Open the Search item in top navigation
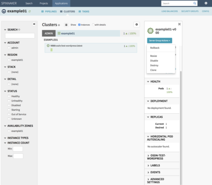 (x=29, y=3)
